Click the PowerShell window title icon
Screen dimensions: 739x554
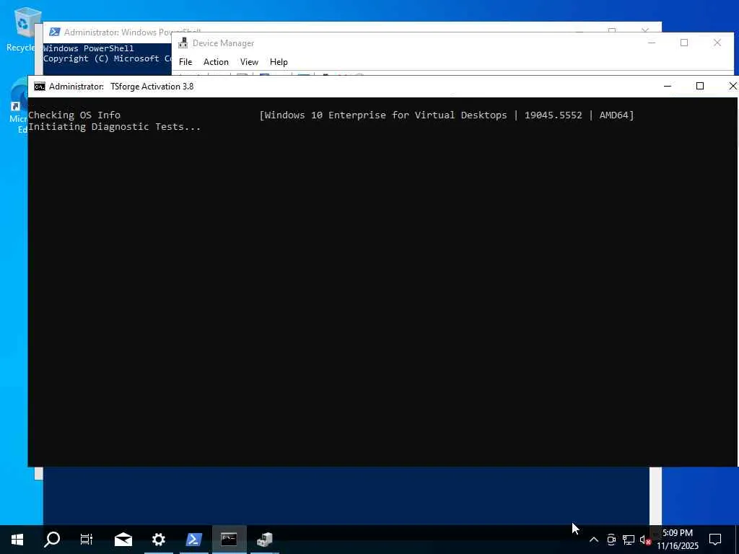pos(55,32)
